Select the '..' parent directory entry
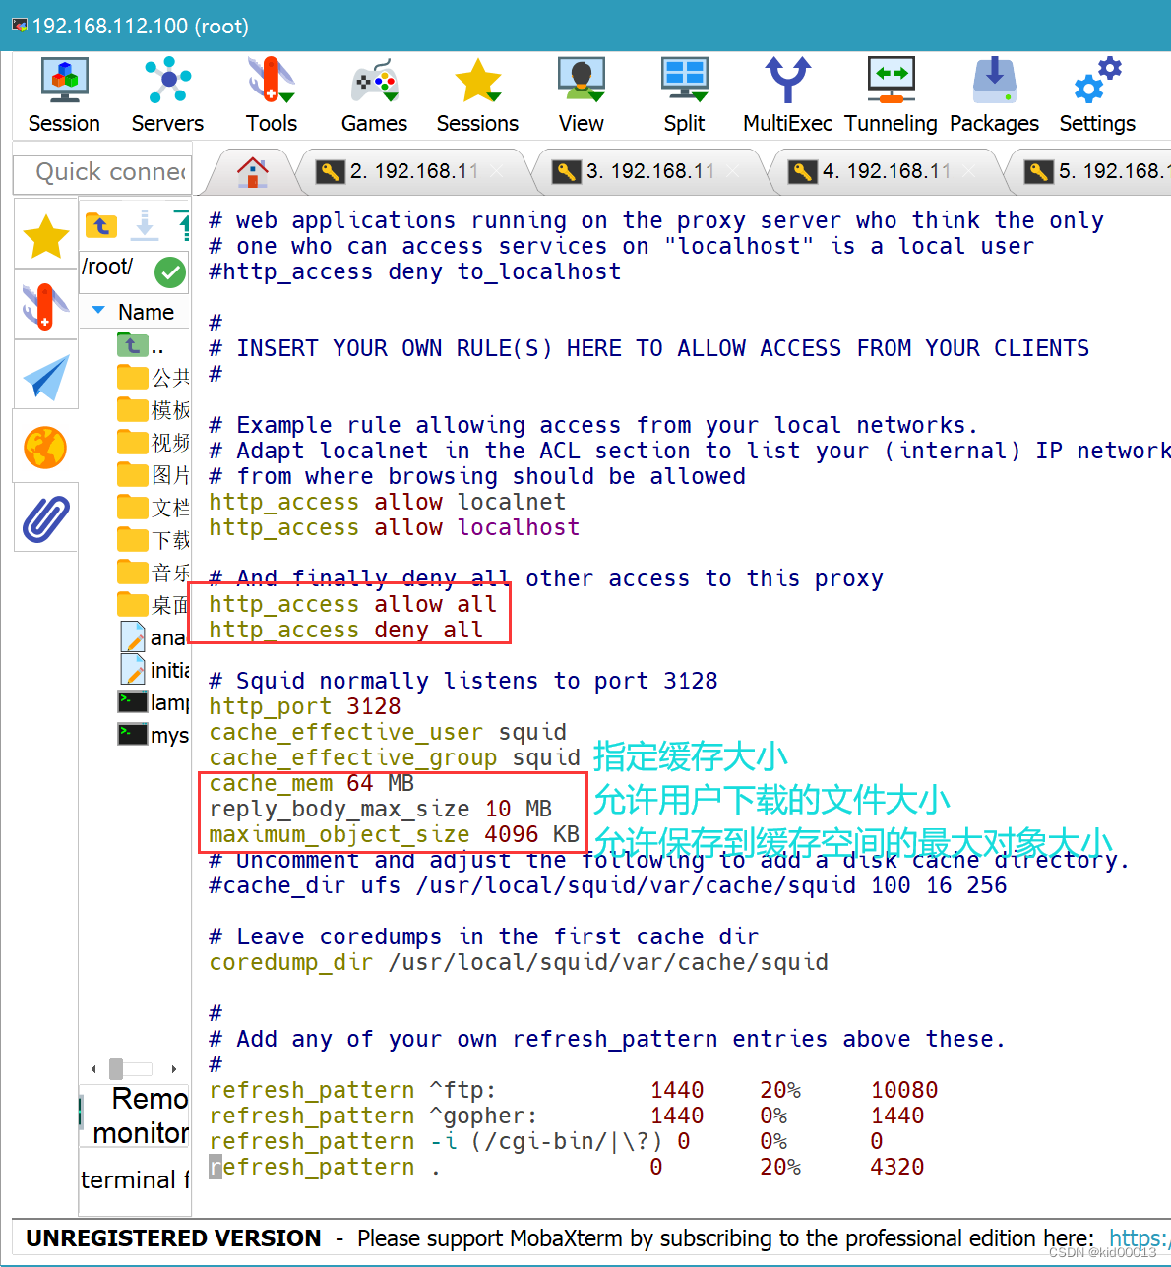This screenshot has height=1267, width=1171. point(140,345)
